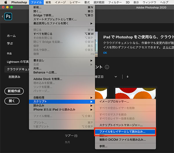
Task: Choose すべてを閉じる menu item
Action: click(x=62, y=34)
